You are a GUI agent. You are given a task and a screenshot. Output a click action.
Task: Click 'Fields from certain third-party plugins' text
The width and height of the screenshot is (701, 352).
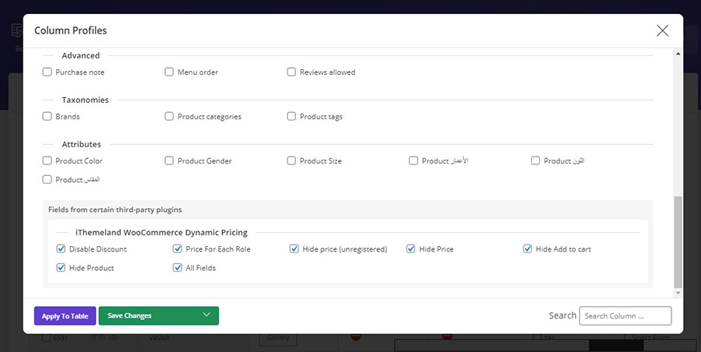[x=115, y=209]
